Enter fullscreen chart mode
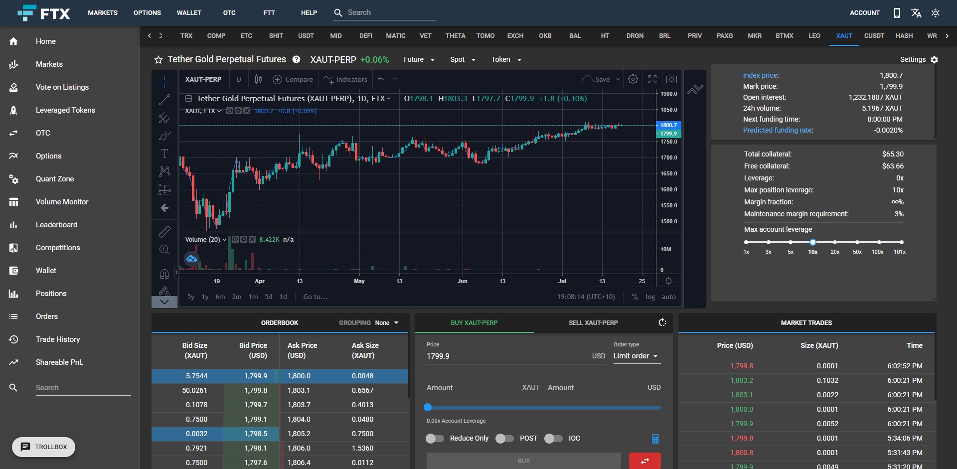Screen dimensions: 957x469 [652, 79]
